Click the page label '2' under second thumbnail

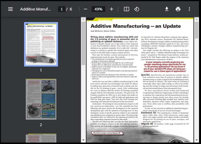(x=41, y=125)
